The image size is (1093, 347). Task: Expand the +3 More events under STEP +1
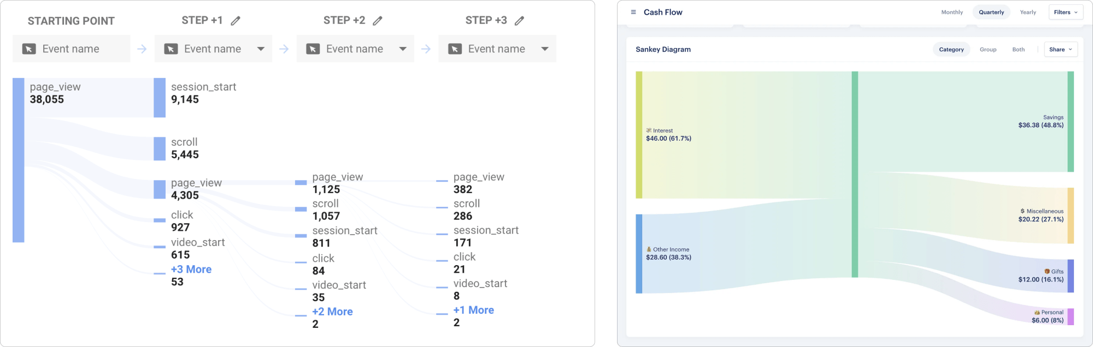click(x=191, y=269)
